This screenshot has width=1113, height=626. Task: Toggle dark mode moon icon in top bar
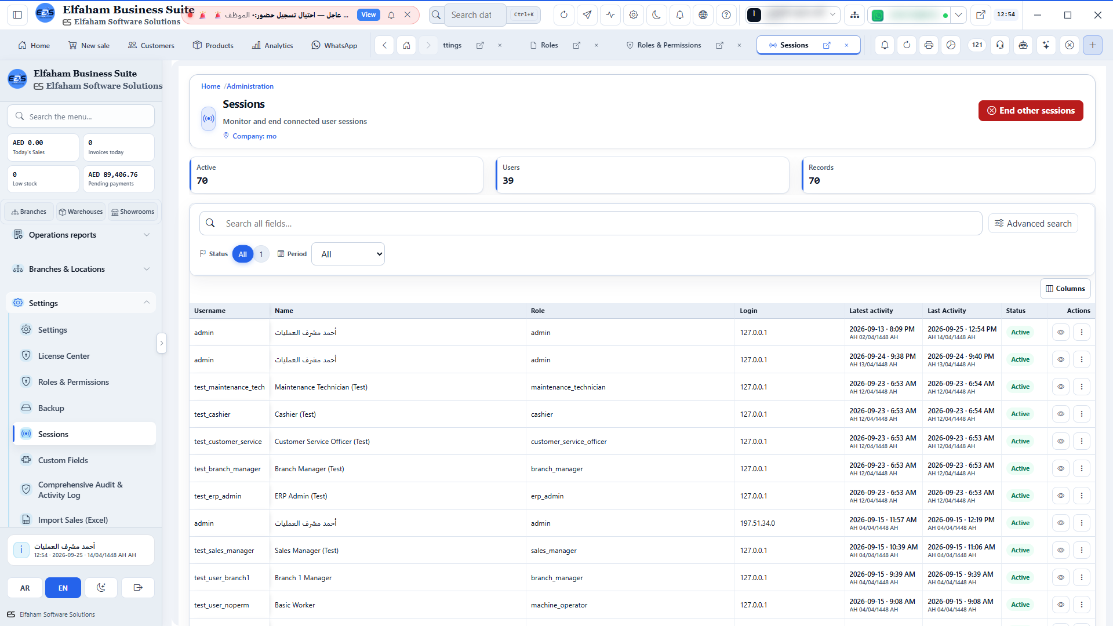[657, 15]
